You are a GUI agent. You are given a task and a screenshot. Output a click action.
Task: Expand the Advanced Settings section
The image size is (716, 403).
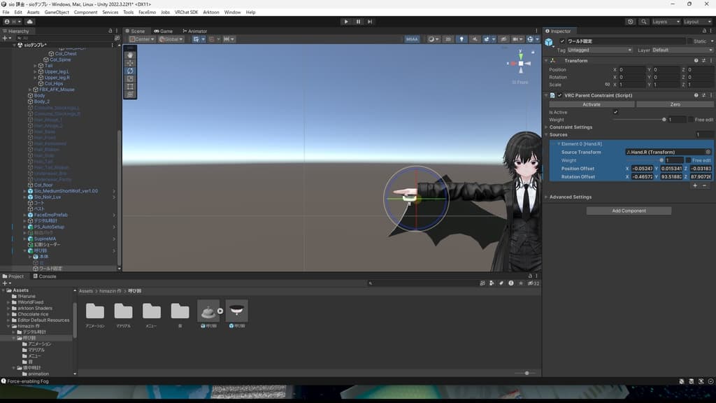(571, 197)
